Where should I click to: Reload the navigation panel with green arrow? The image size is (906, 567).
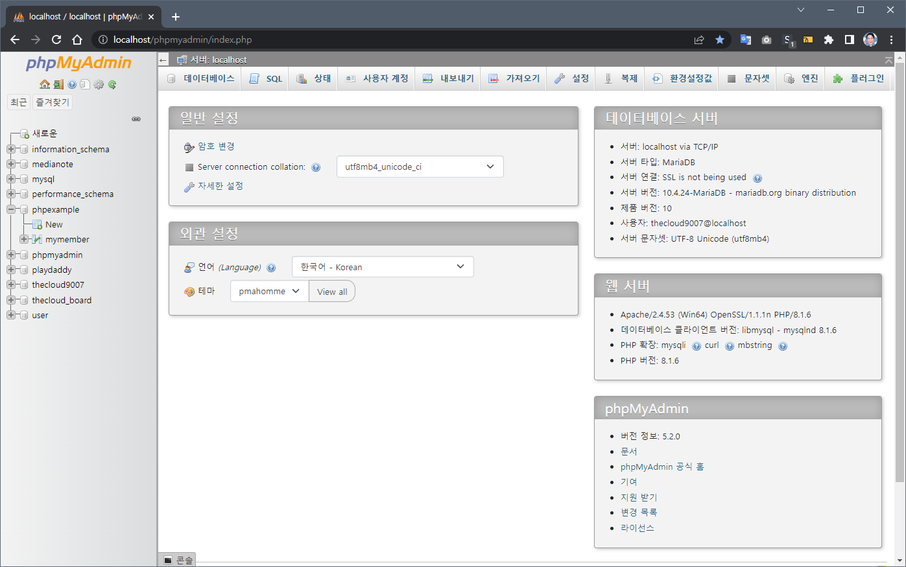(112, 84)
